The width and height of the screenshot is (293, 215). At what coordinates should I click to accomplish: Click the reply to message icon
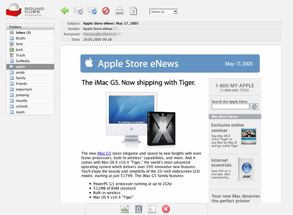click(78, 11)
